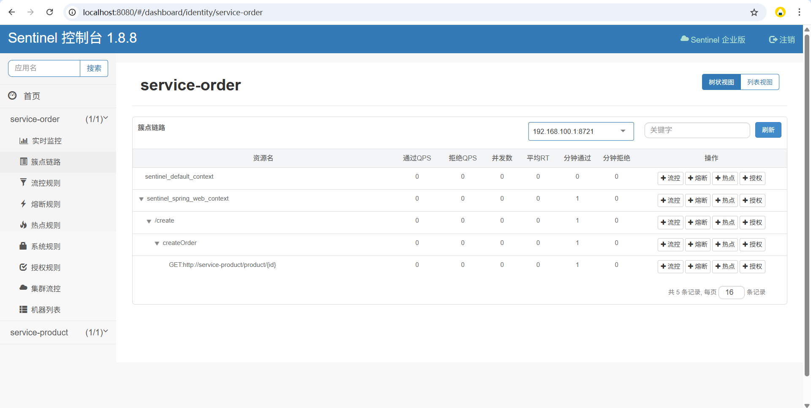Click the 通过QPS column header

point(417,158)
